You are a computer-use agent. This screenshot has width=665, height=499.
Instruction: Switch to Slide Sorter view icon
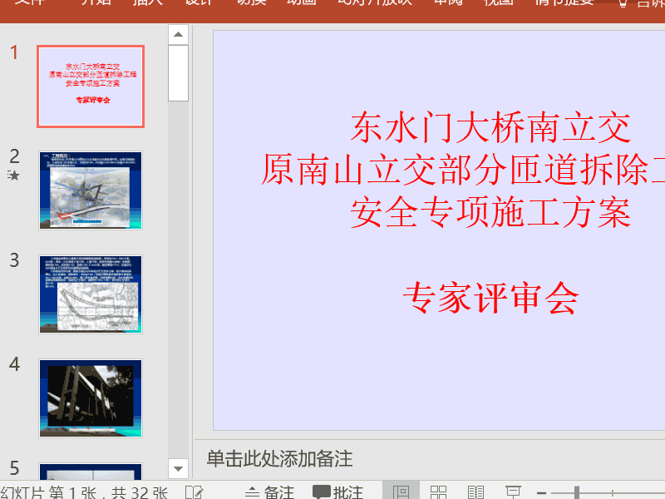coord(438,492)
